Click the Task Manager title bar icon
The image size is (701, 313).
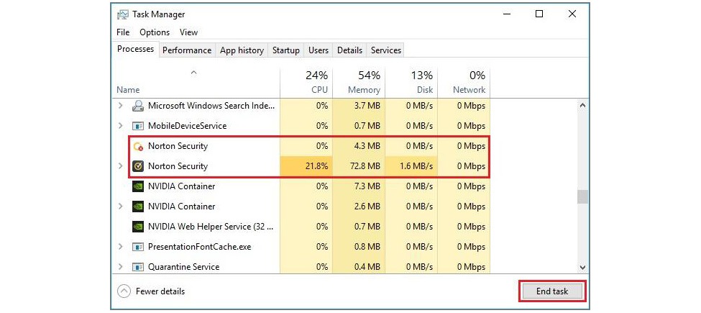click(123, 14)
